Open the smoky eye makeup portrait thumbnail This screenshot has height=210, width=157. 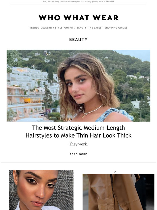[41, 190]
